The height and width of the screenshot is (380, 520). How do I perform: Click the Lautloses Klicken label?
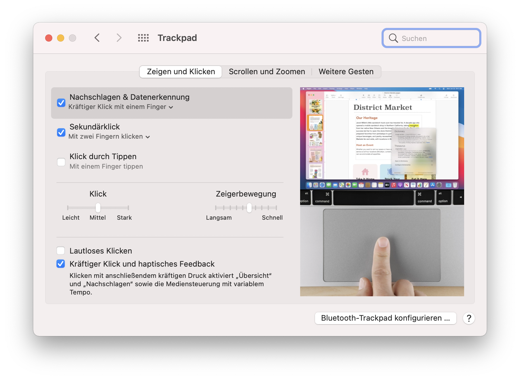[x=101, y=251]
